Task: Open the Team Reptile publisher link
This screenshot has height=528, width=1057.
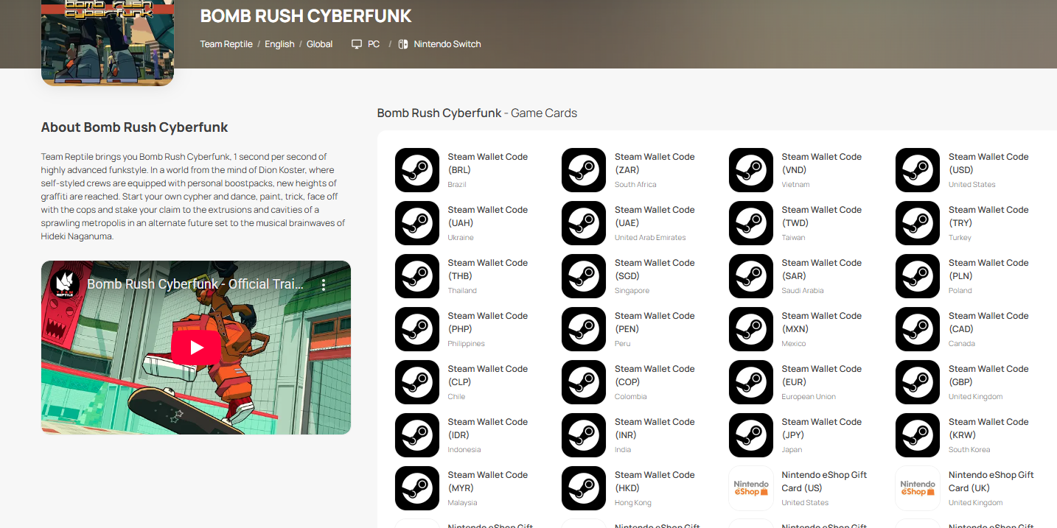Action: (226, 44)
